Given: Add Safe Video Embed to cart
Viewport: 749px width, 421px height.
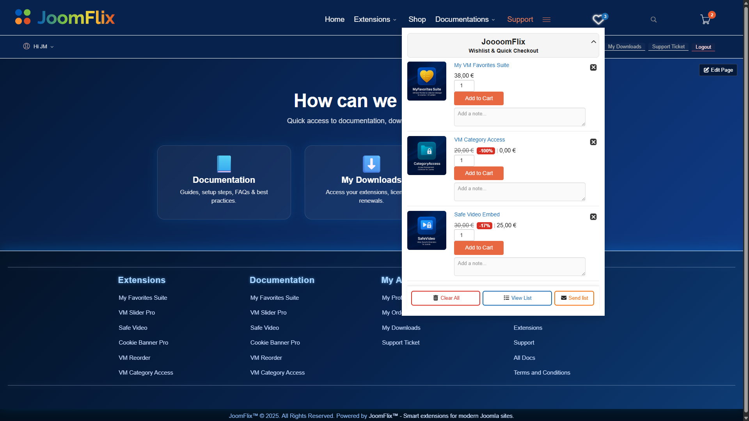Looking at the screenshot, I should (x=479, y=248).
